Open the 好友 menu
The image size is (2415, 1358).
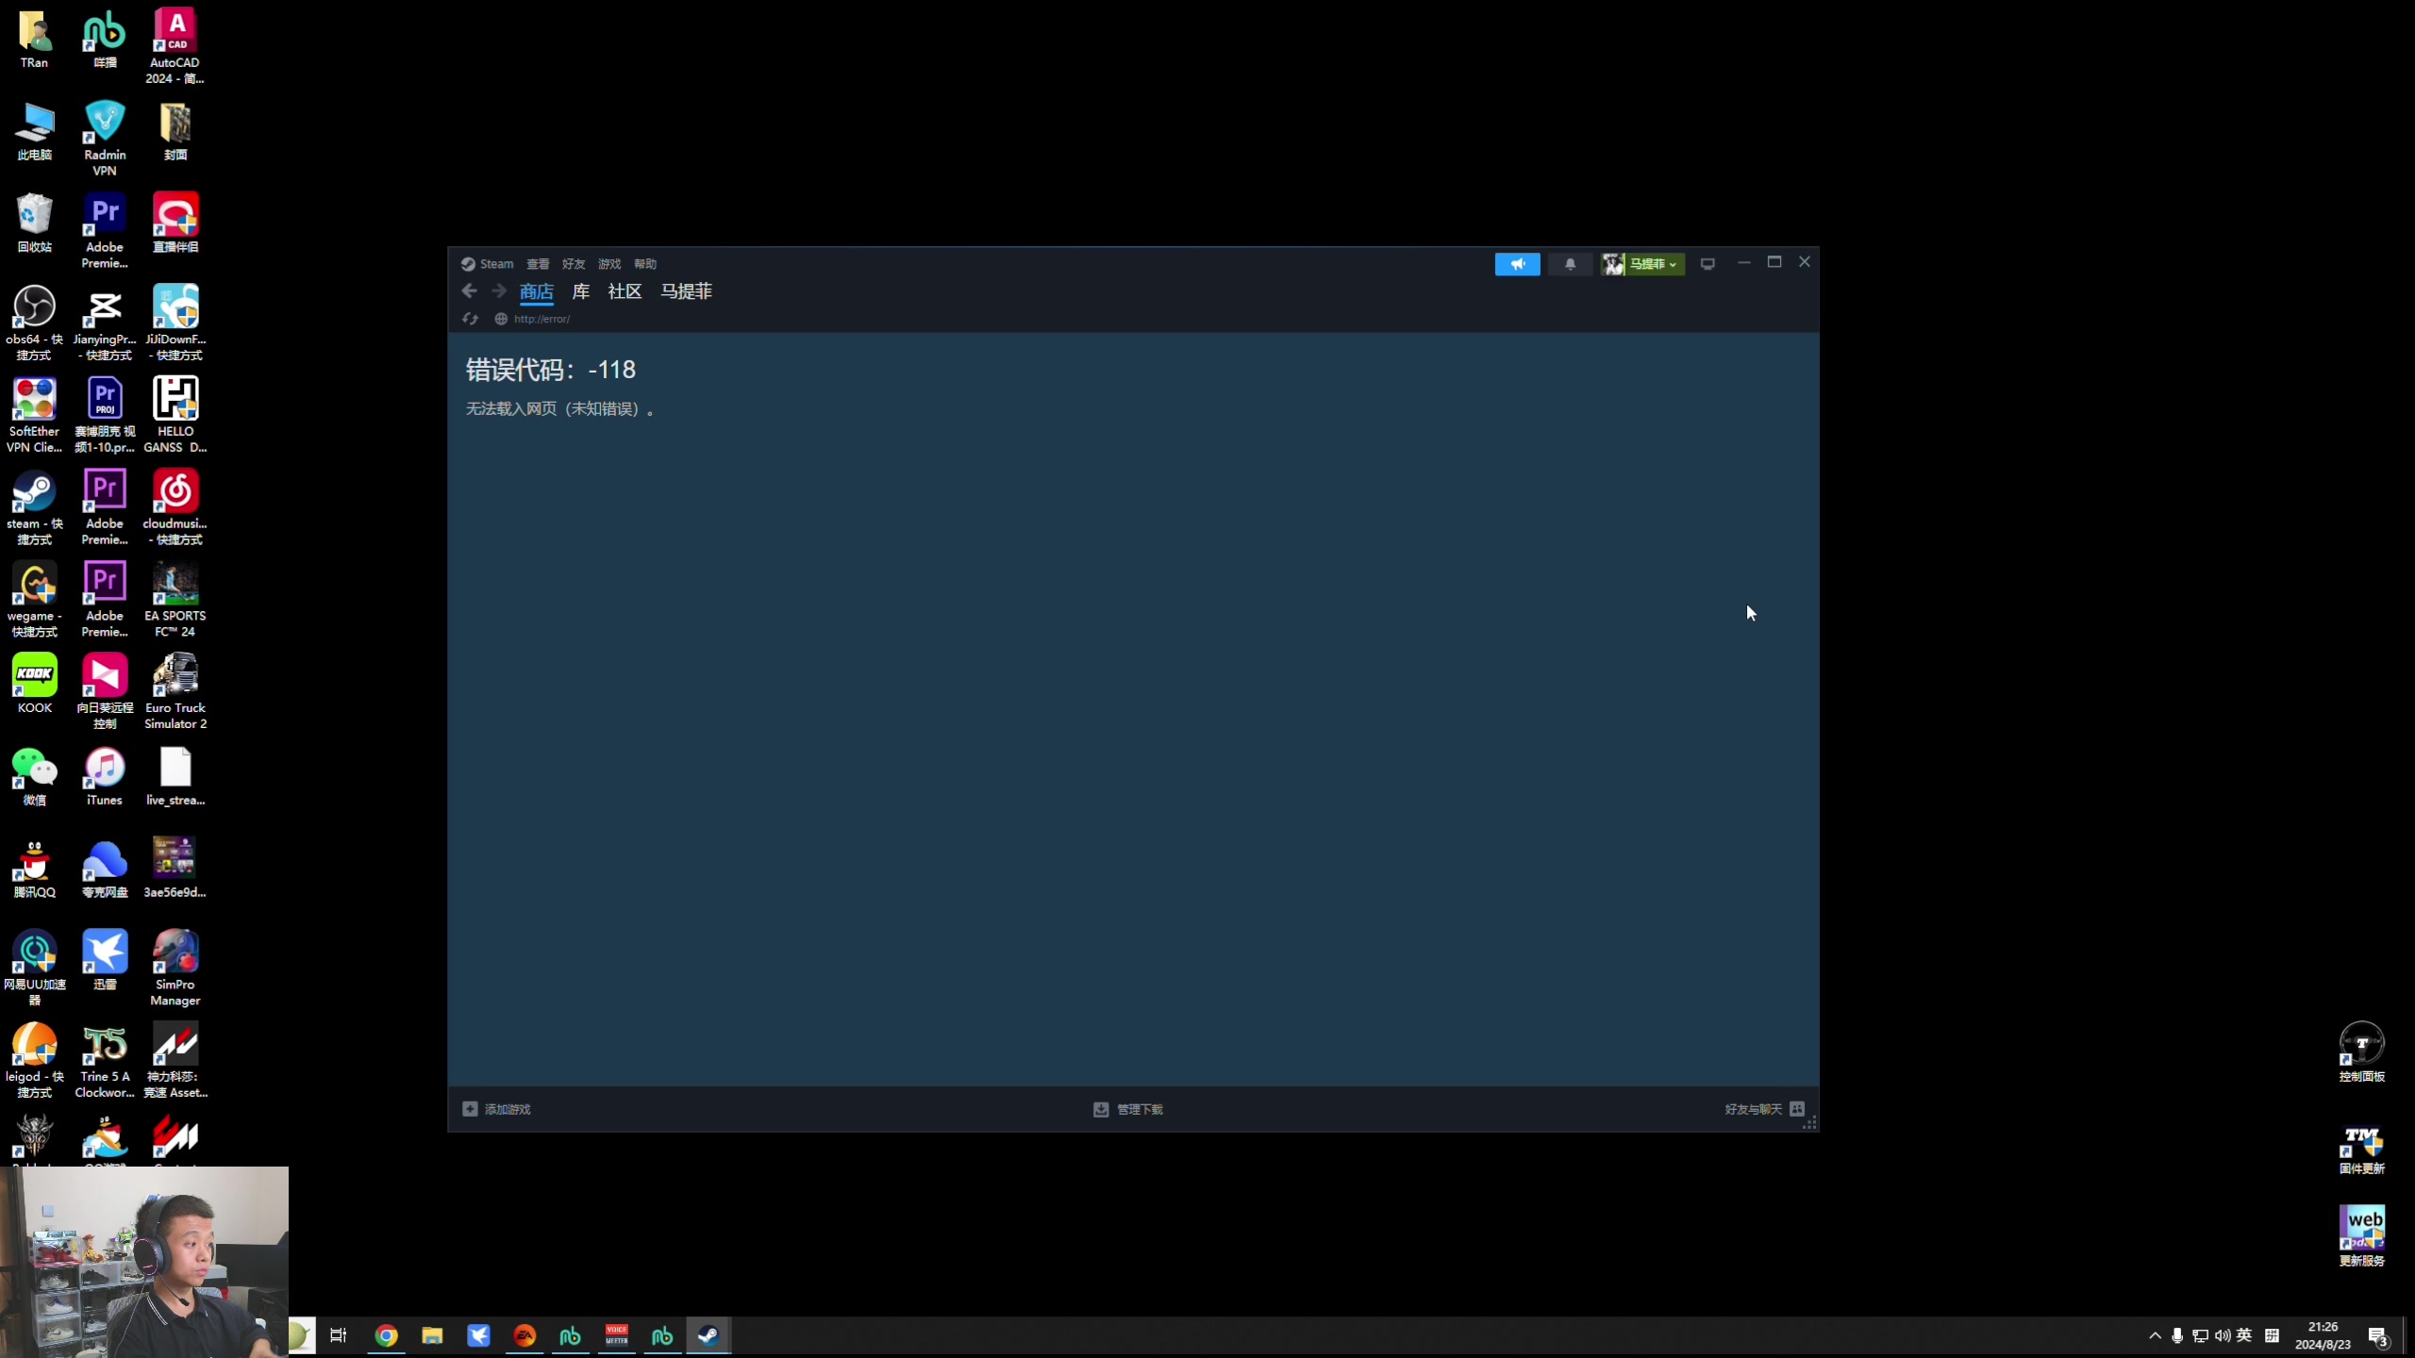coord(574,264)
